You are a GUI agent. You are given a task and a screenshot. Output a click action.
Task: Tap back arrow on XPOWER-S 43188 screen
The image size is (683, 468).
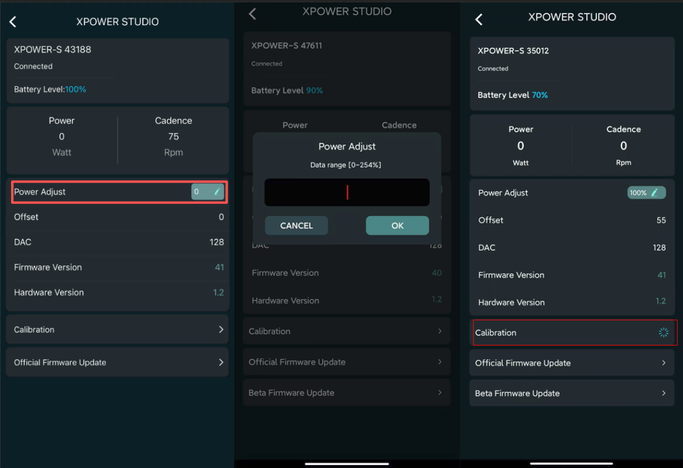pyautogui.click(x=13, y=22)
